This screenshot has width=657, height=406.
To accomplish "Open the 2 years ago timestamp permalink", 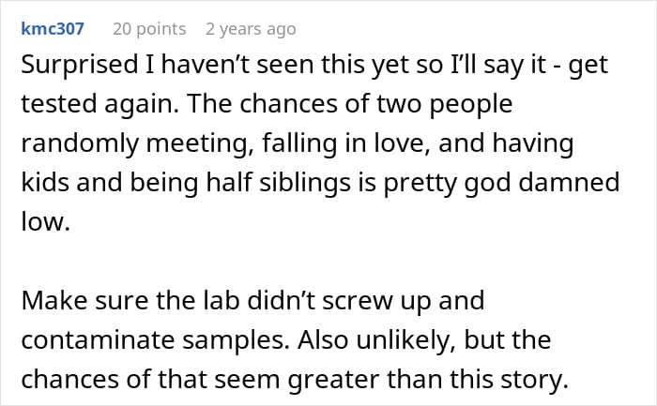I will tap(251, 29).
